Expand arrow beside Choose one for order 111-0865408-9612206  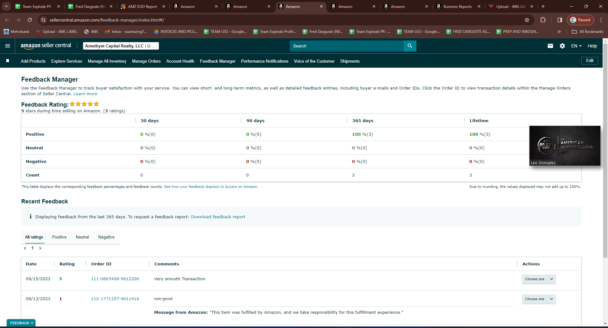[552, 279]
